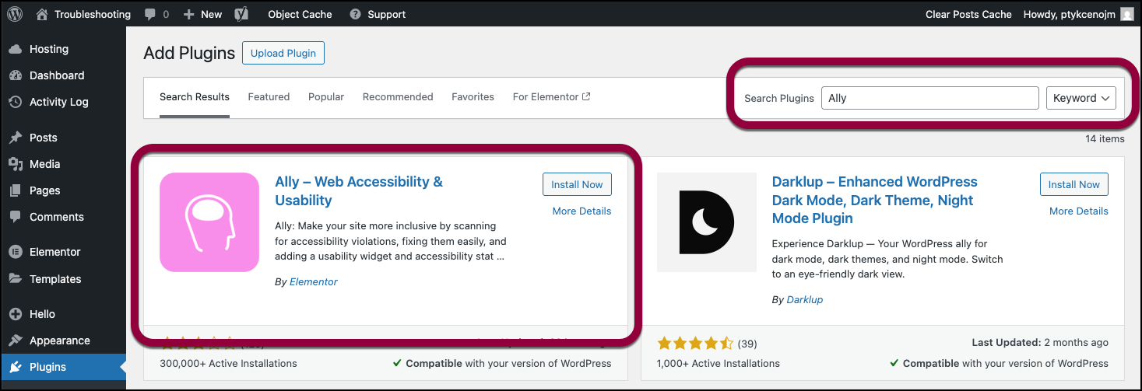Click the Dashboard gauge icon in sidebar
This screenshot has width=1142, height=391.
click(x=15, y=75)
